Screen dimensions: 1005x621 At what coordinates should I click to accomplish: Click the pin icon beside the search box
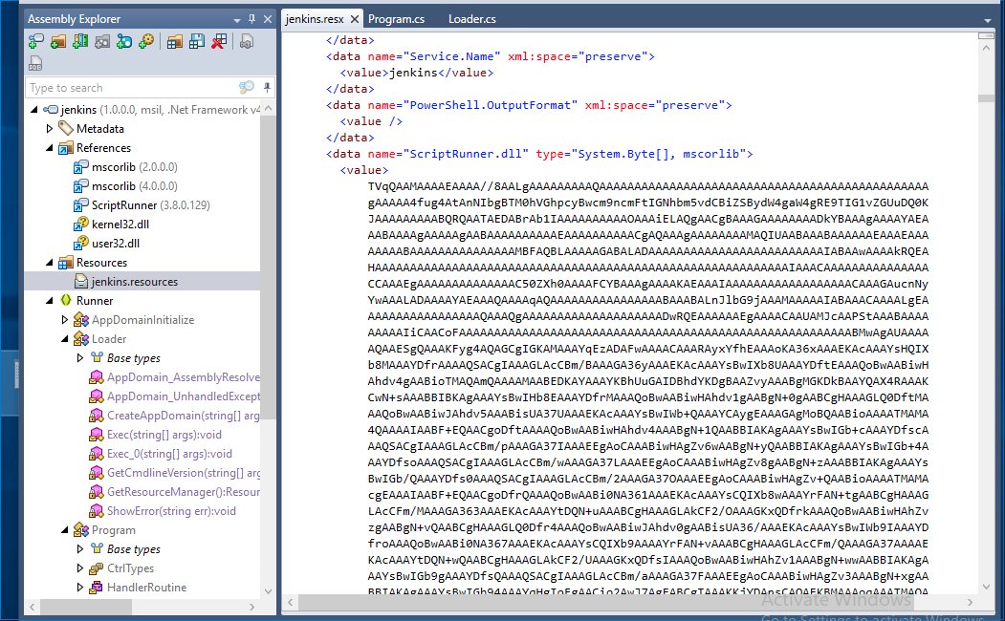(267, 87)
